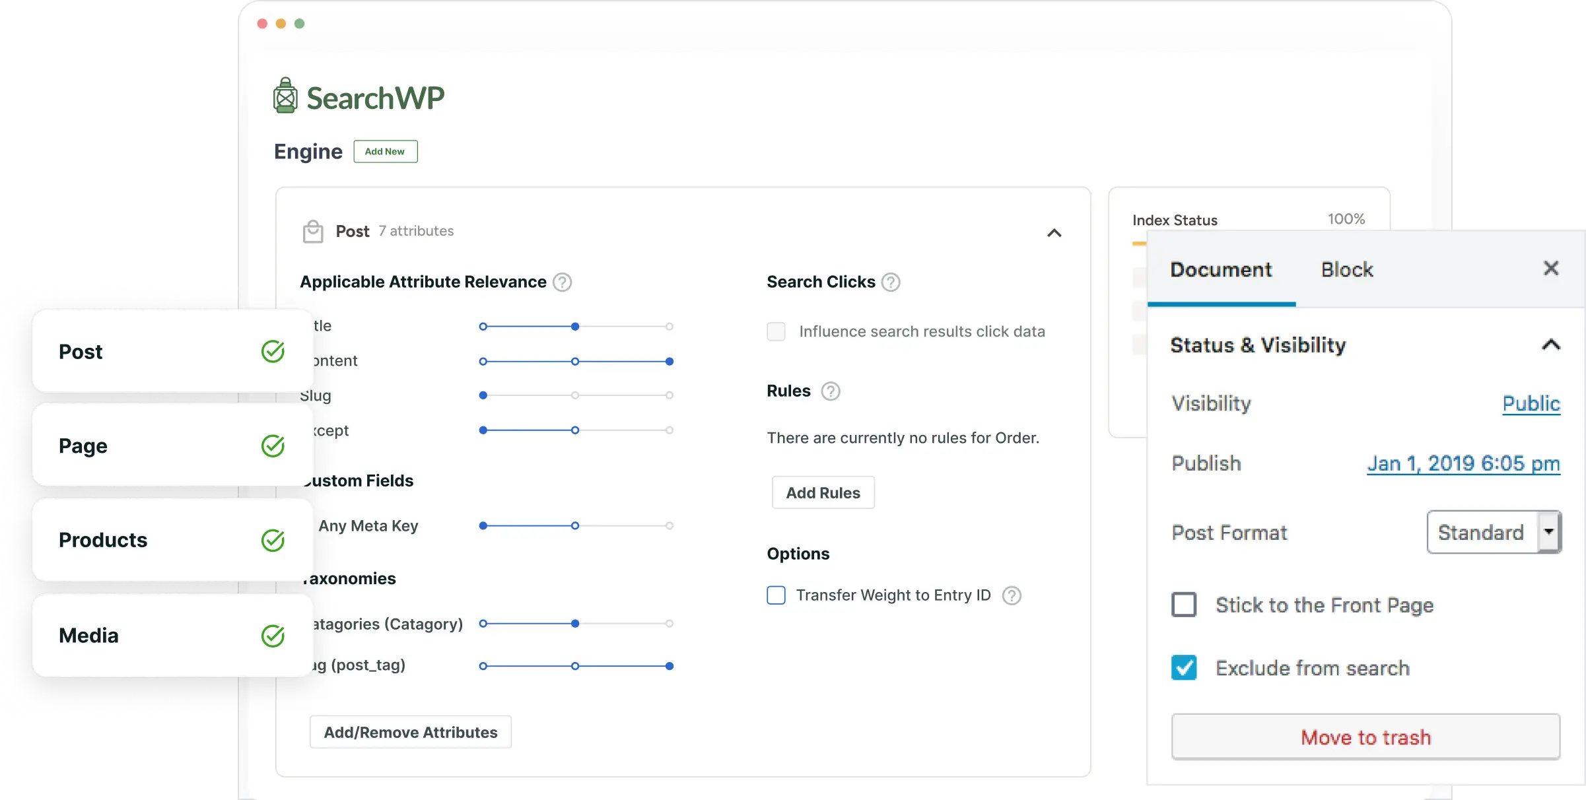This screenshot has height=800, width=1586.
Task: Click the Publish date Jan 1 2019 link
Action: pyautogui.click(x=1461, y=464)
